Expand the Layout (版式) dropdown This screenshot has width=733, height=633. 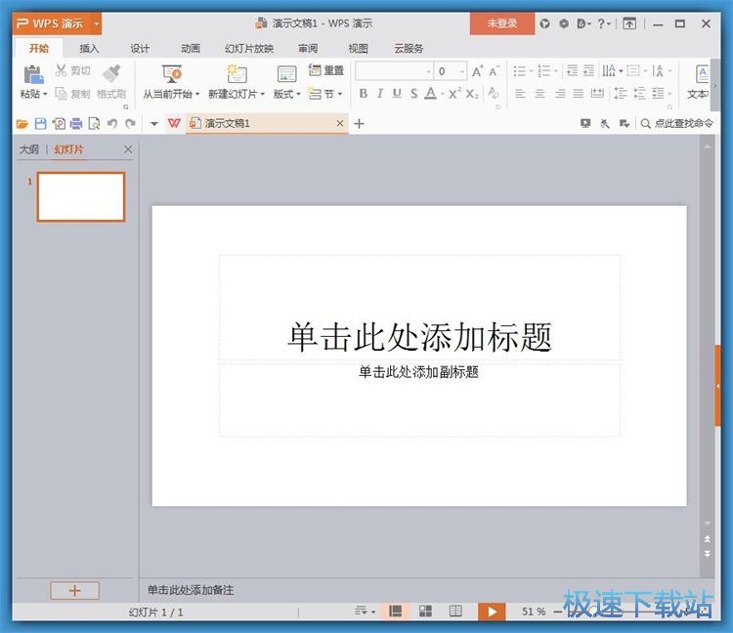(286, 95)
